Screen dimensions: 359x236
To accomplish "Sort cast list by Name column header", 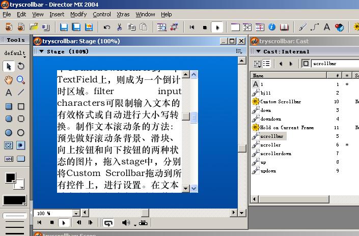I will [289, 75].
